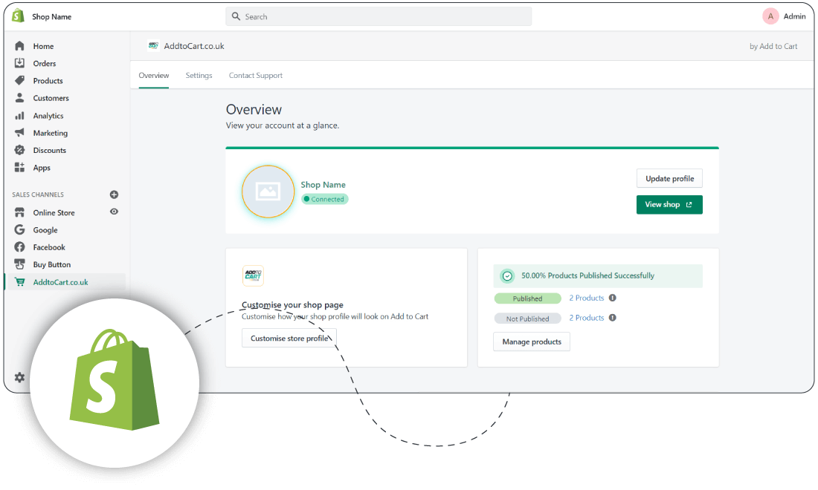Switch to the Overview tab
818x490 pixels.
154,76
